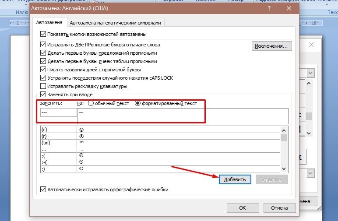Close the AutoCorrect dialog with X
This screenshot has width=338, height=221.
point(289,8)
